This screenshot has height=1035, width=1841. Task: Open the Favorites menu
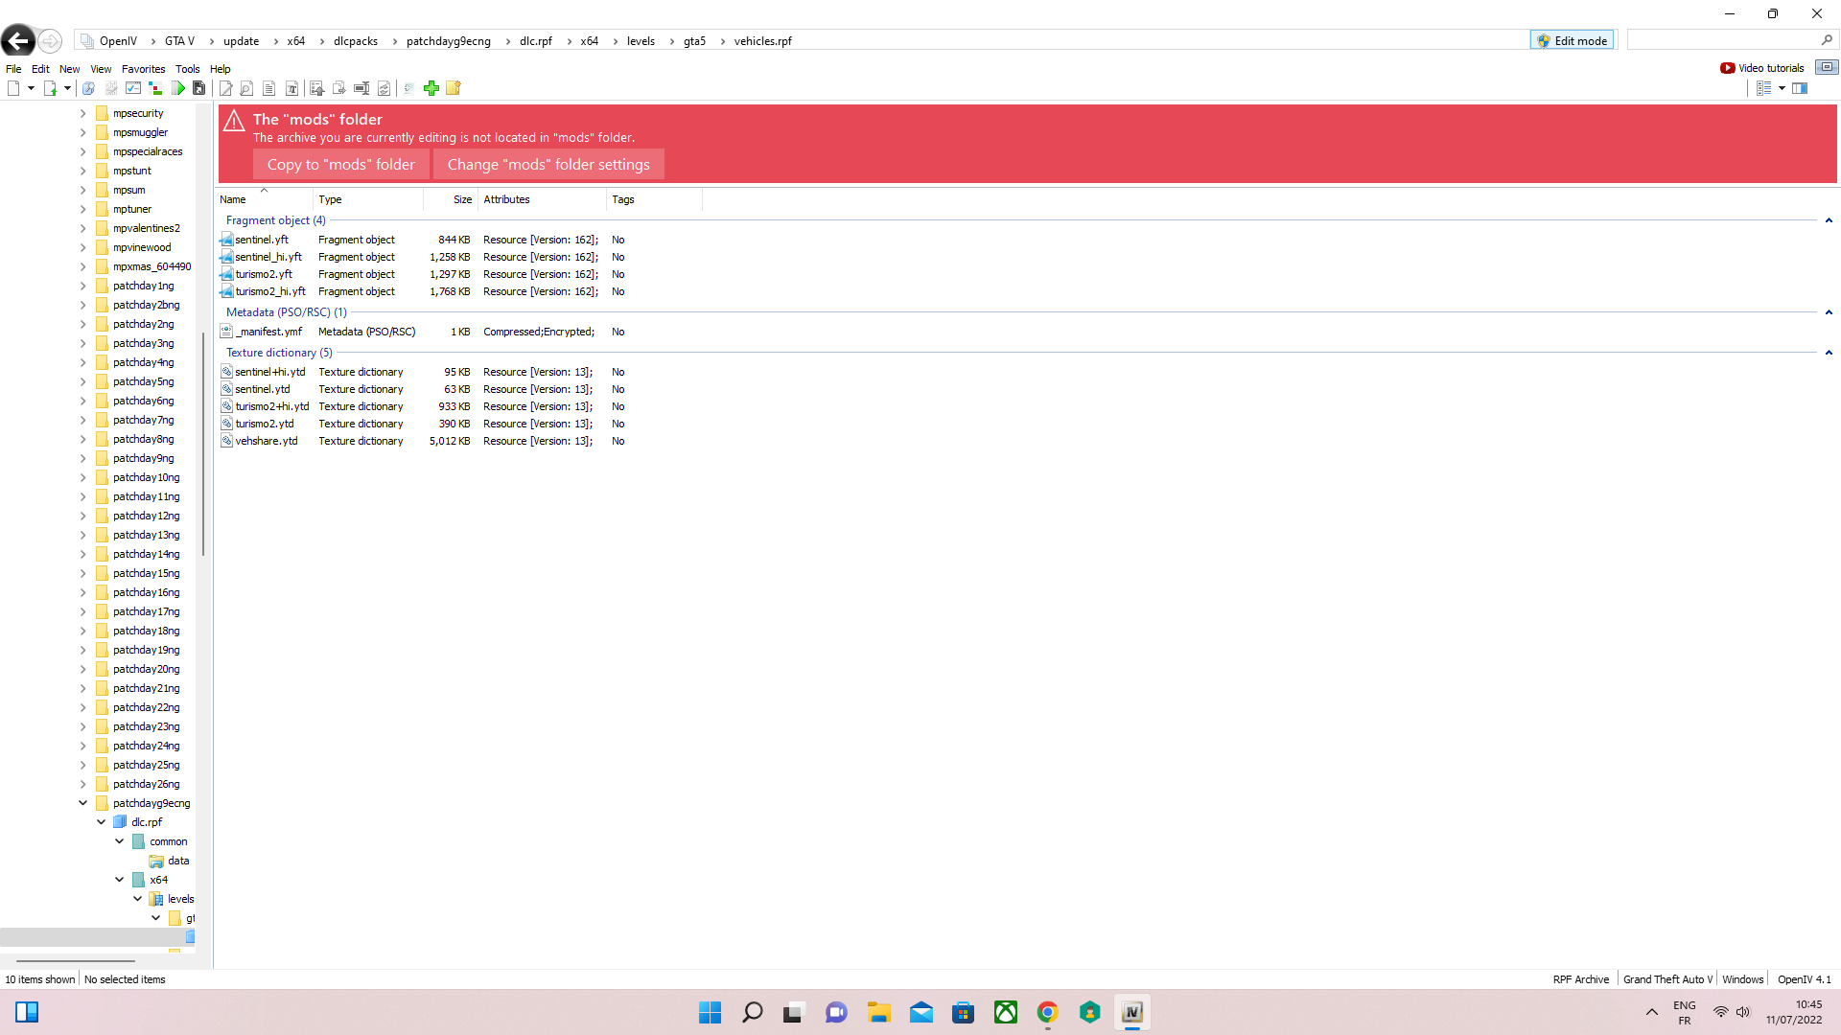tap(143, 69)
